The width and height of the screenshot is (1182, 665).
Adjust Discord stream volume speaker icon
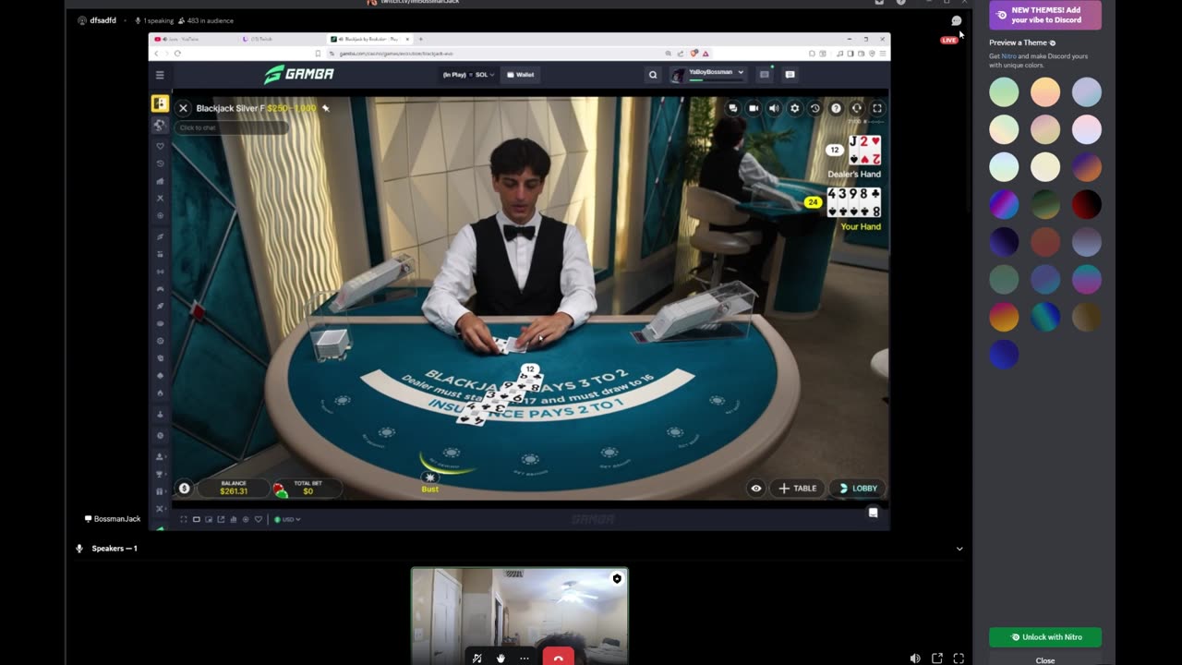point(914,659)
